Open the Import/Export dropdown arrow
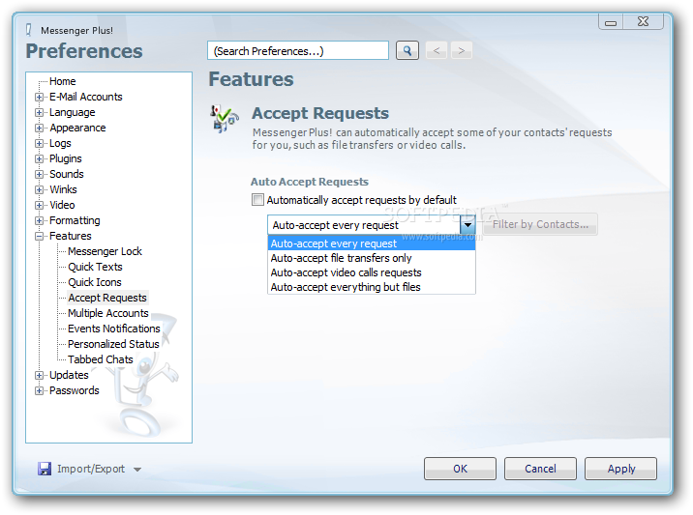This screenshot has height=515, width=693. click(x=137, y=470)
